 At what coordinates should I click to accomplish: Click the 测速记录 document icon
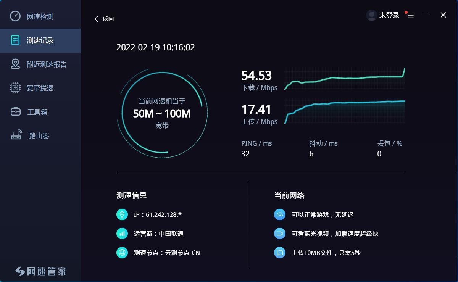(x=15, y=40)
